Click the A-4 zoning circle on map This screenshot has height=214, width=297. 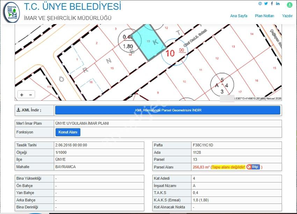[222, 85]
